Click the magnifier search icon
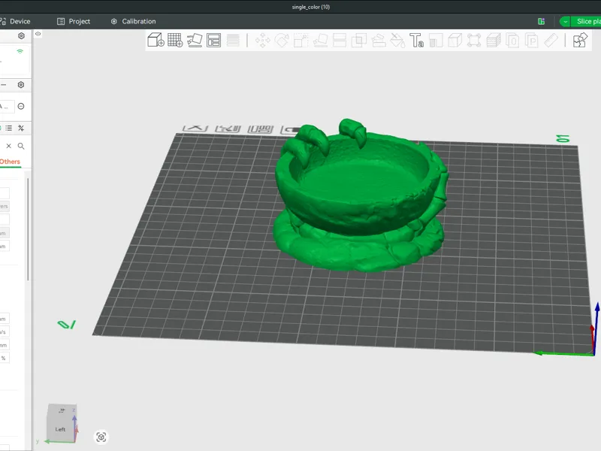 [21, 146]
